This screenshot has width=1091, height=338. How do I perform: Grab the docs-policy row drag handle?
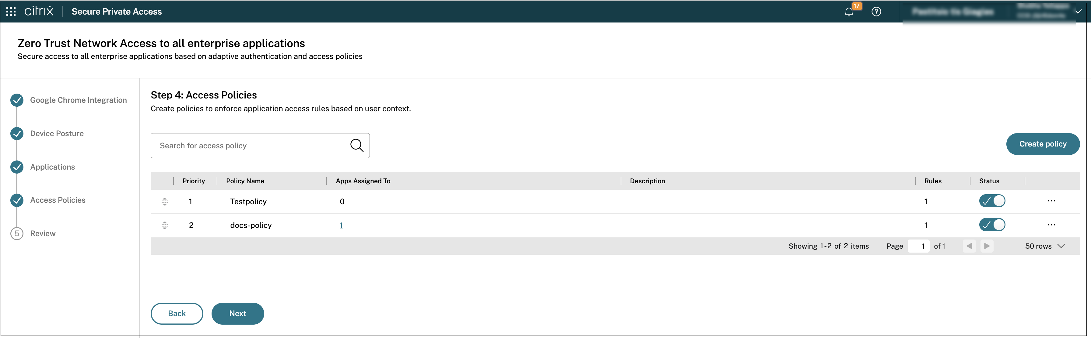click(165, 226)
